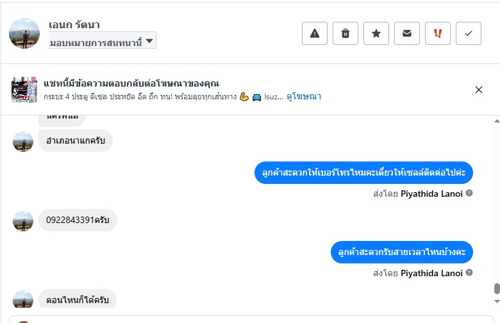This screenshot has width=500, height=323.
Task: Delete conversation with the trash icon
Action: 346,34
